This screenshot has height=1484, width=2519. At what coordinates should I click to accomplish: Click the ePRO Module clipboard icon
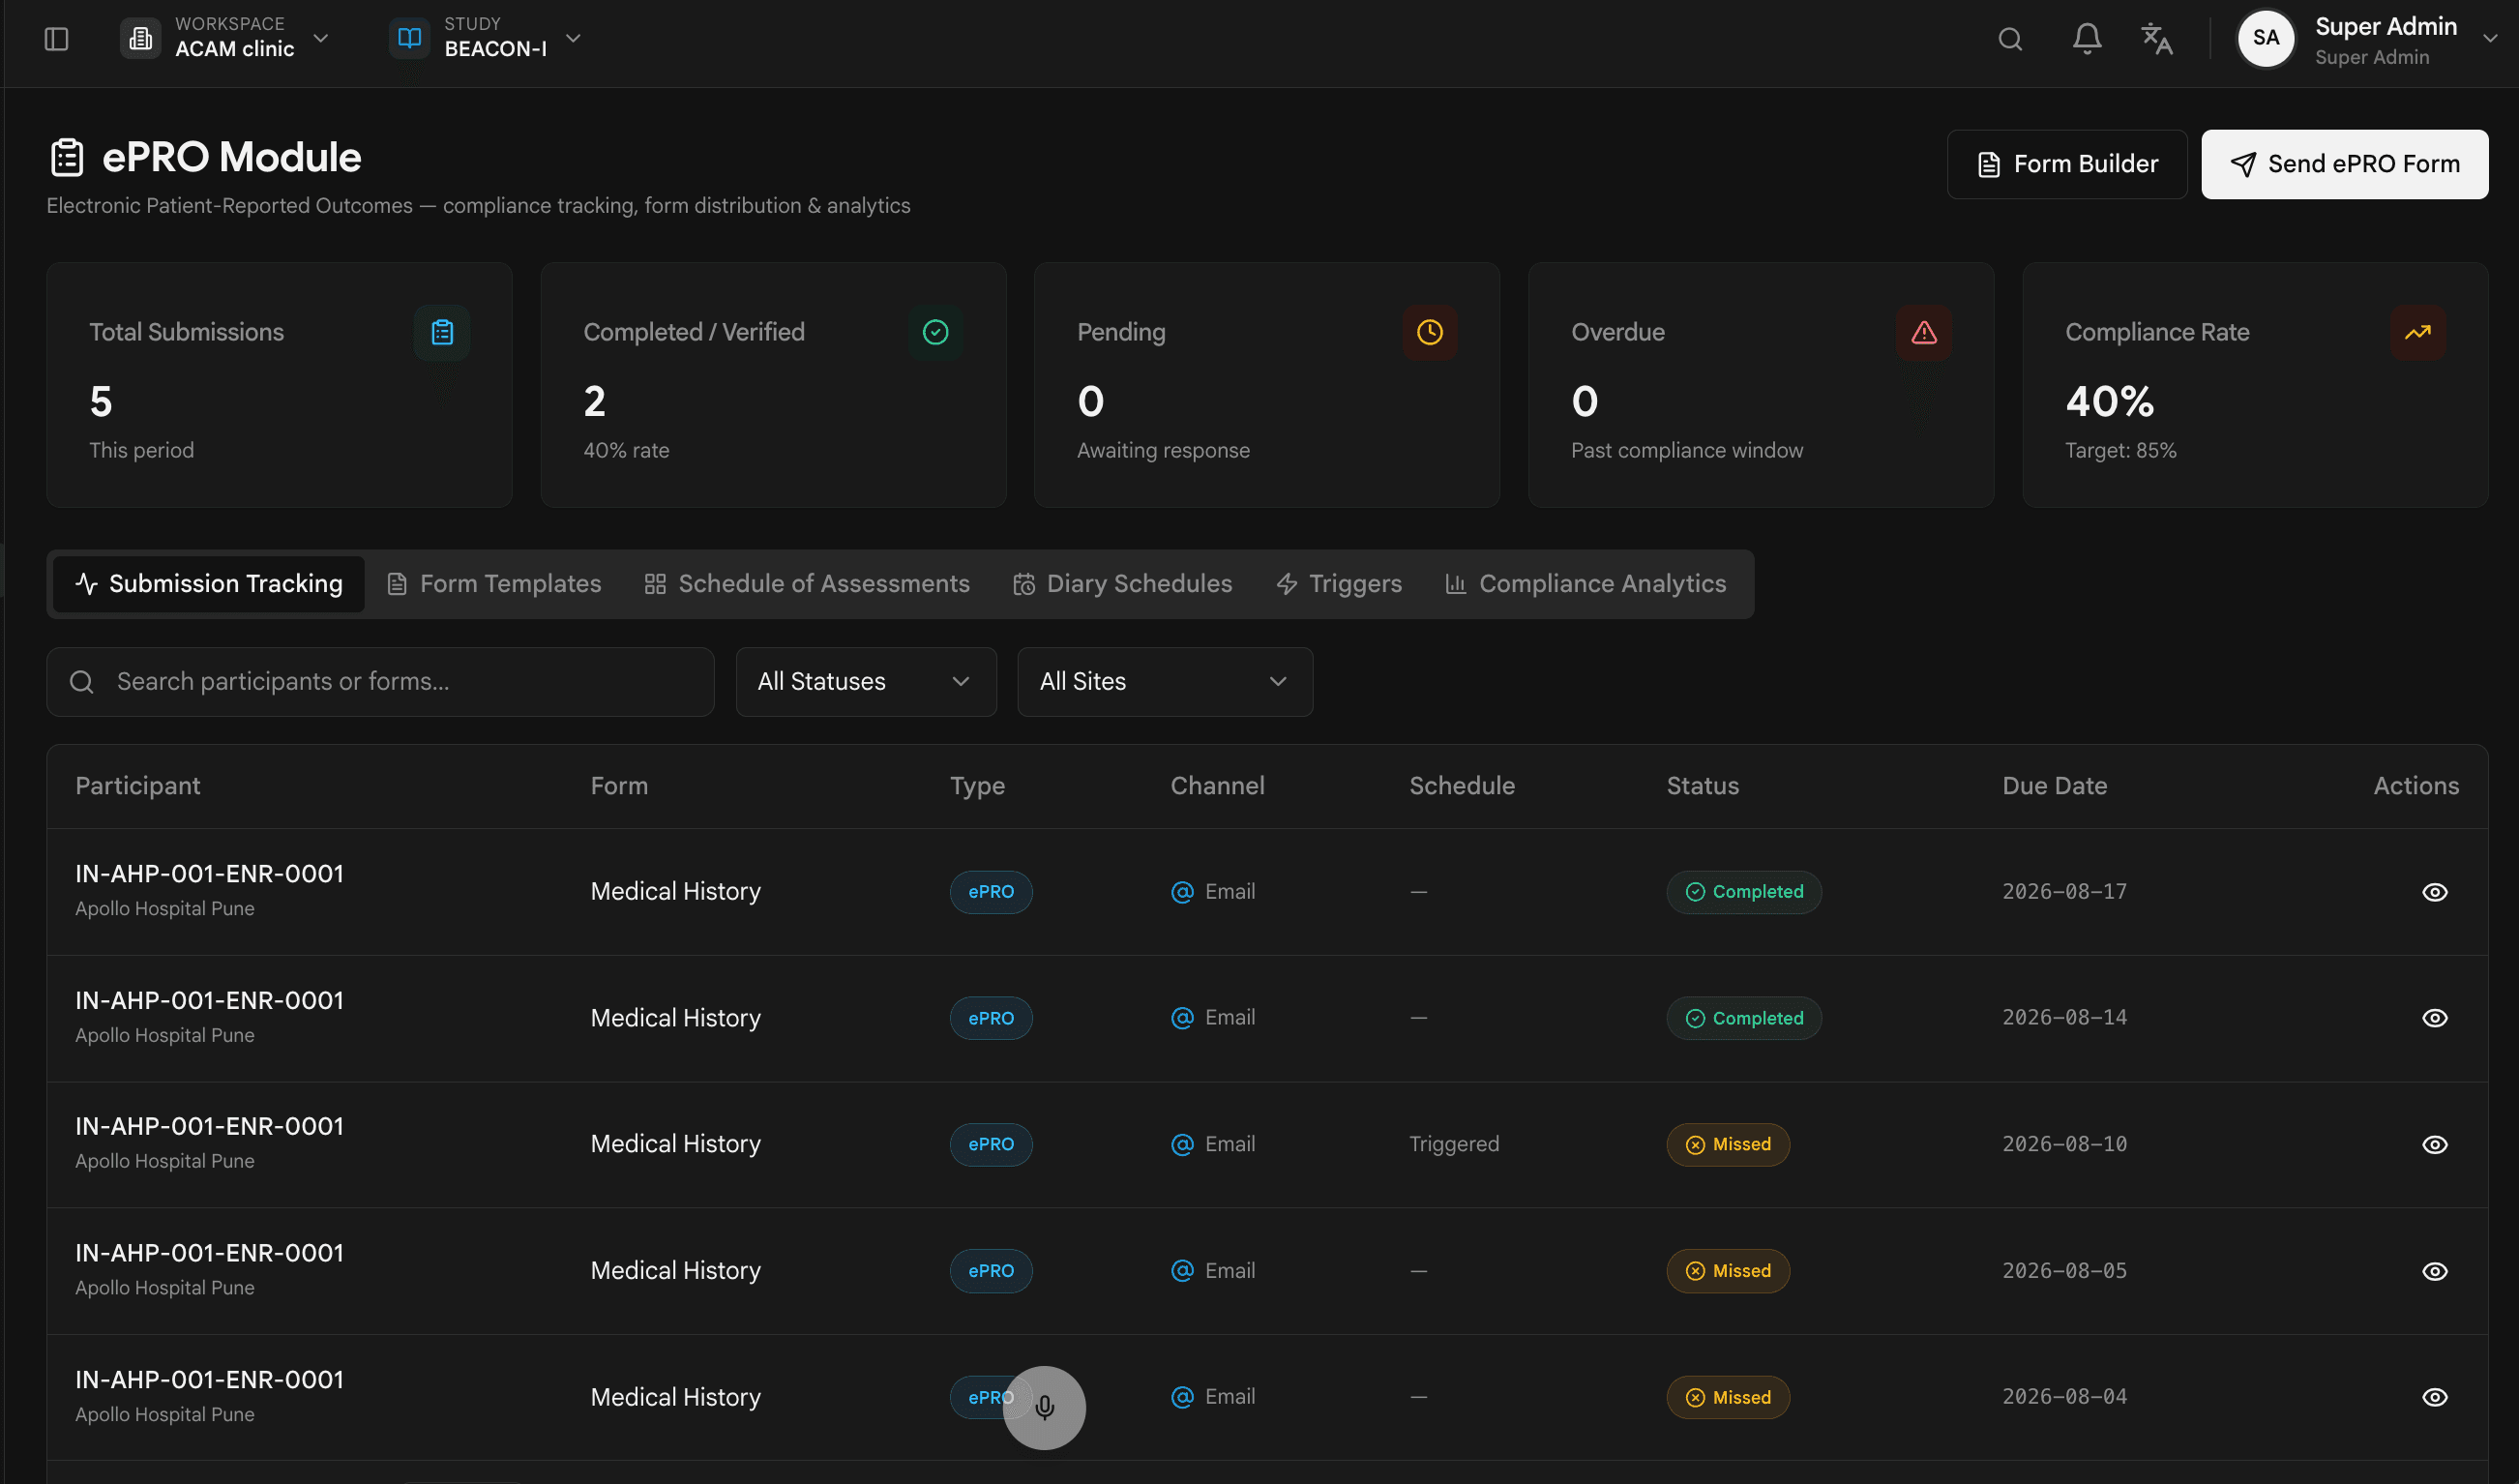(67, 157)
